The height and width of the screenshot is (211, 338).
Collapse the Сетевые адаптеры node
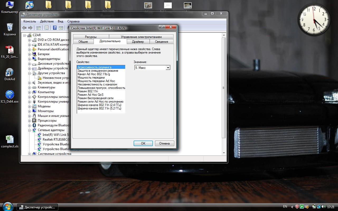point(30,130)
